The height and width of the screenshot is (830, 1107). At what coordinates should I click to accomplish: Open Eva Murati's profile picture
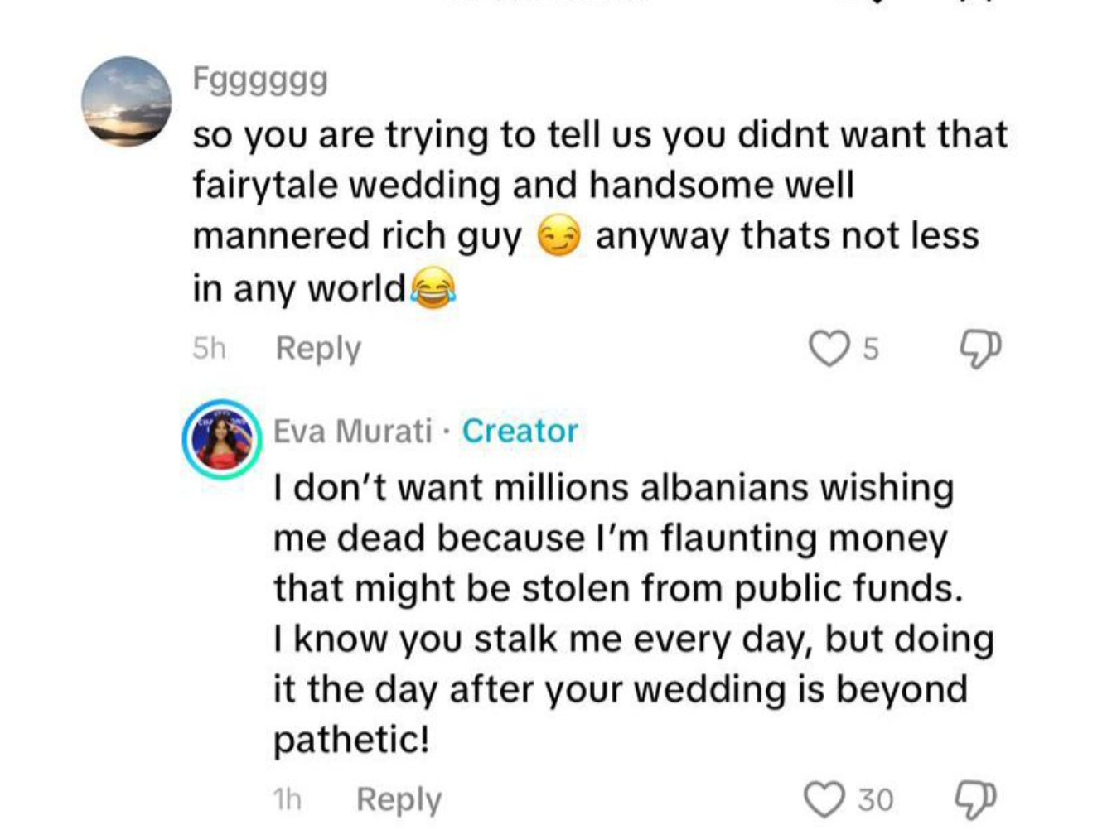[x=222, y=439]
